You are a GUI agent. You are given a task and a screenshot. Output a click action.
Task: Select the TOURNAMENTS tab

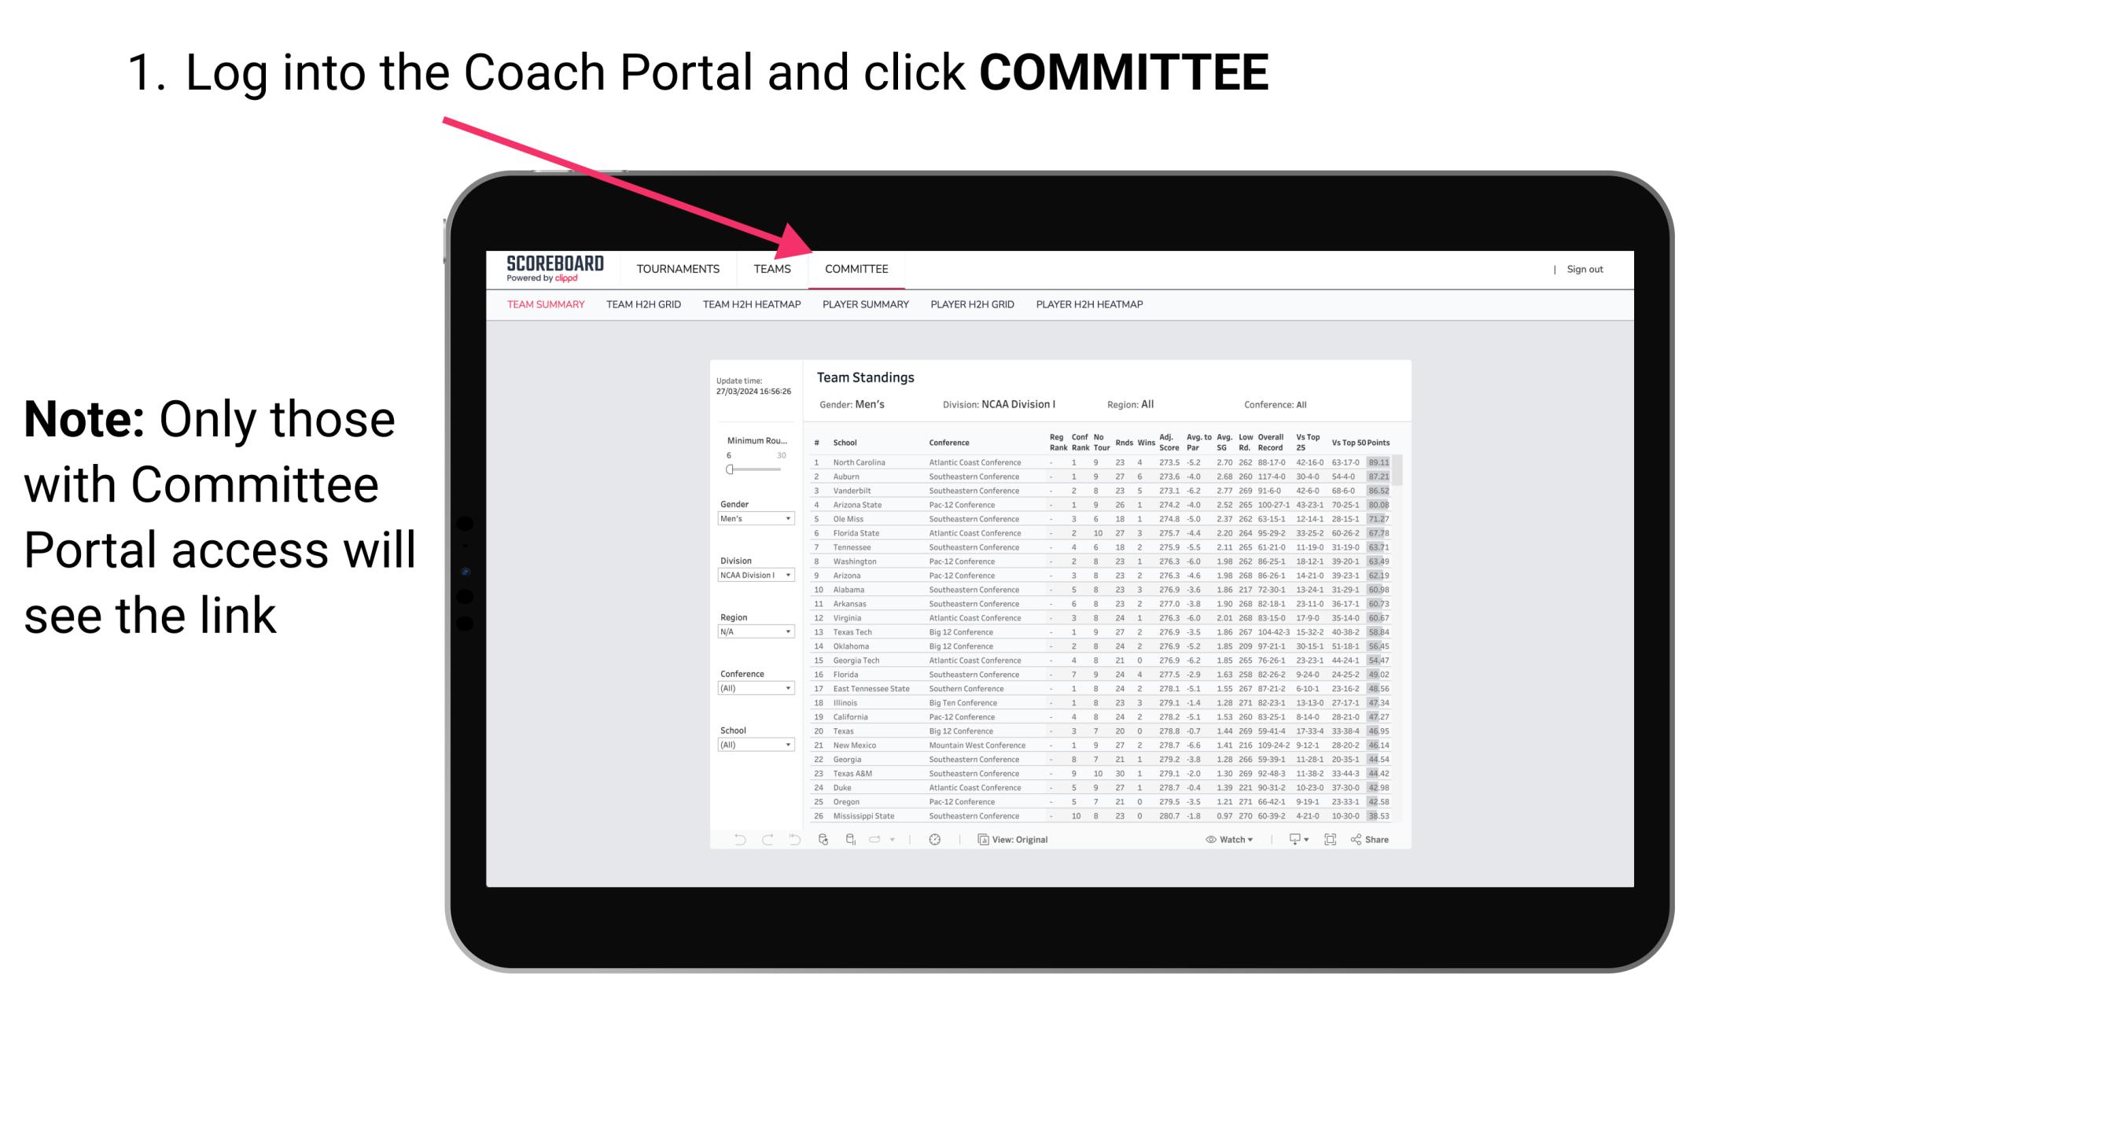click(676, 269)
